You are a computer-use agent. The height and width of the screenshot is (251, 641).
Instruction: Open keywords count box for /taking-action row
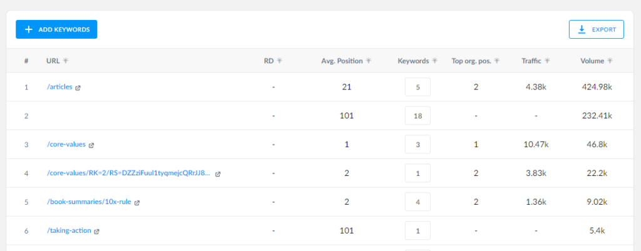pyautogui.click(x=418, y=230)
